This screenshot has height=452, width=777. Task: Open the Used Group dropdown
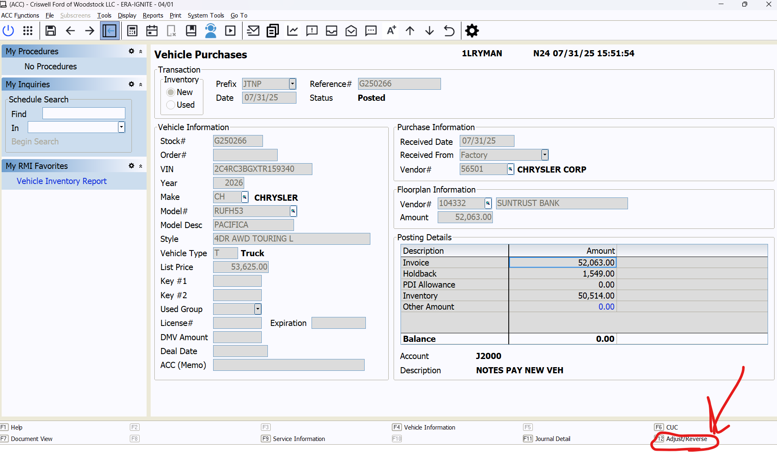click(258, 309)
